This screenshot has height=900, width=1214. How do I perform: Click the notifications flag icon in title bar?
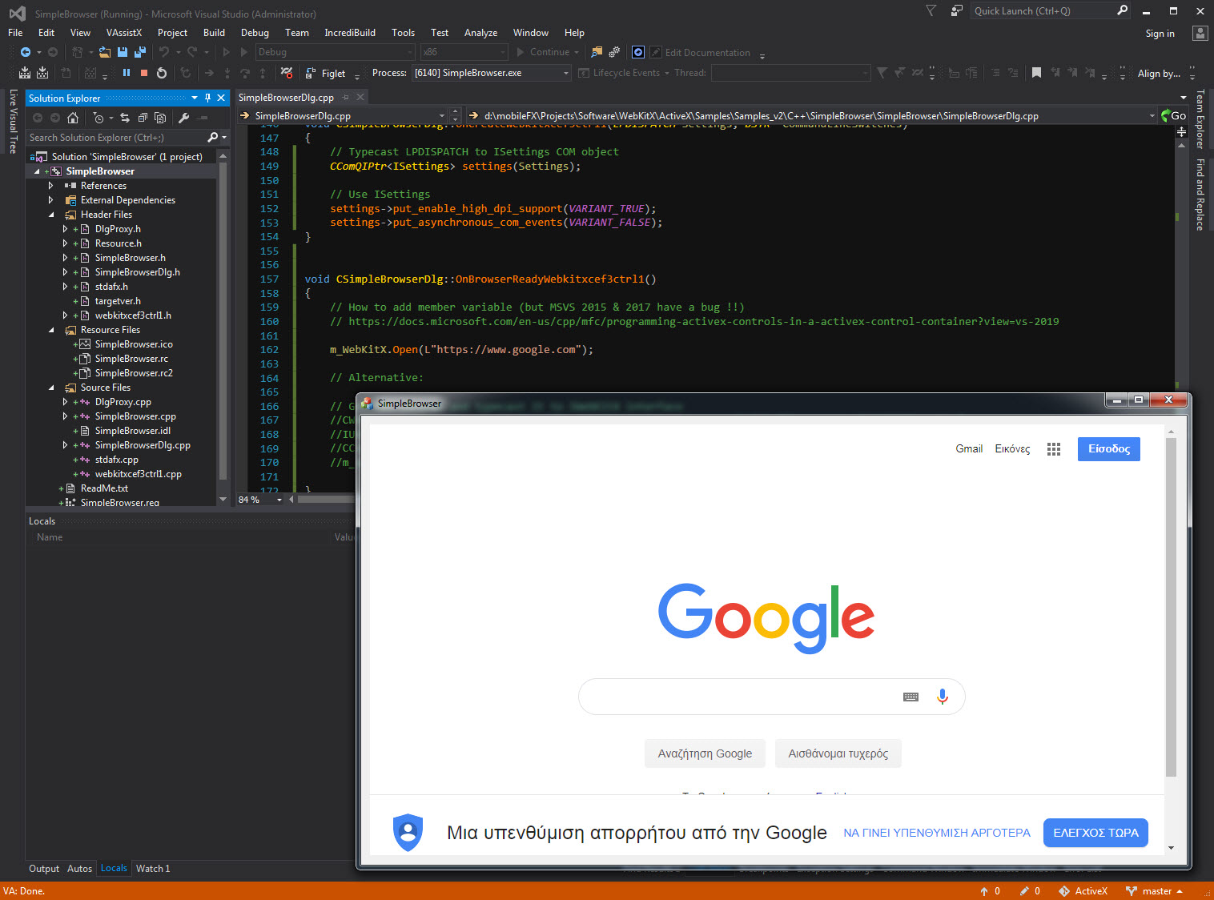[x=931, y=10]
